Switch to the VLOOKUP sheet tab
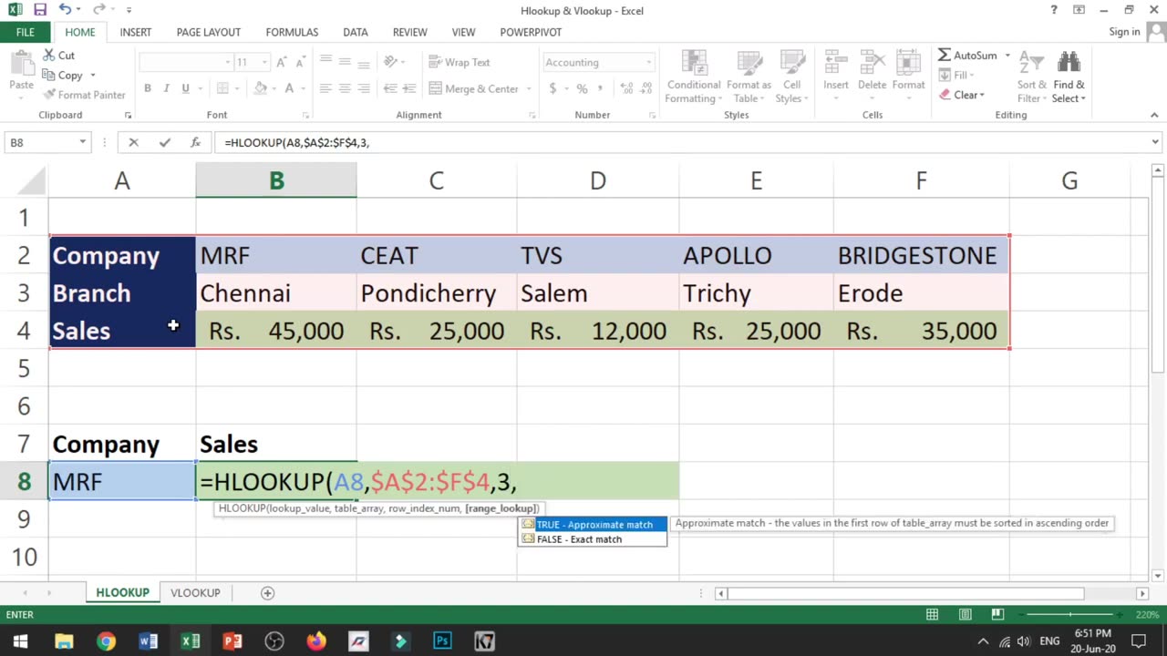1167x656 pixels. coord(195,592)
